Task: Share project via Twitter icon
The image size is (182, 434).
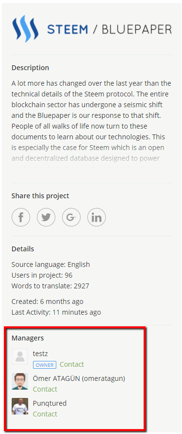Action: pyautogui.click(x=46, y=217)
